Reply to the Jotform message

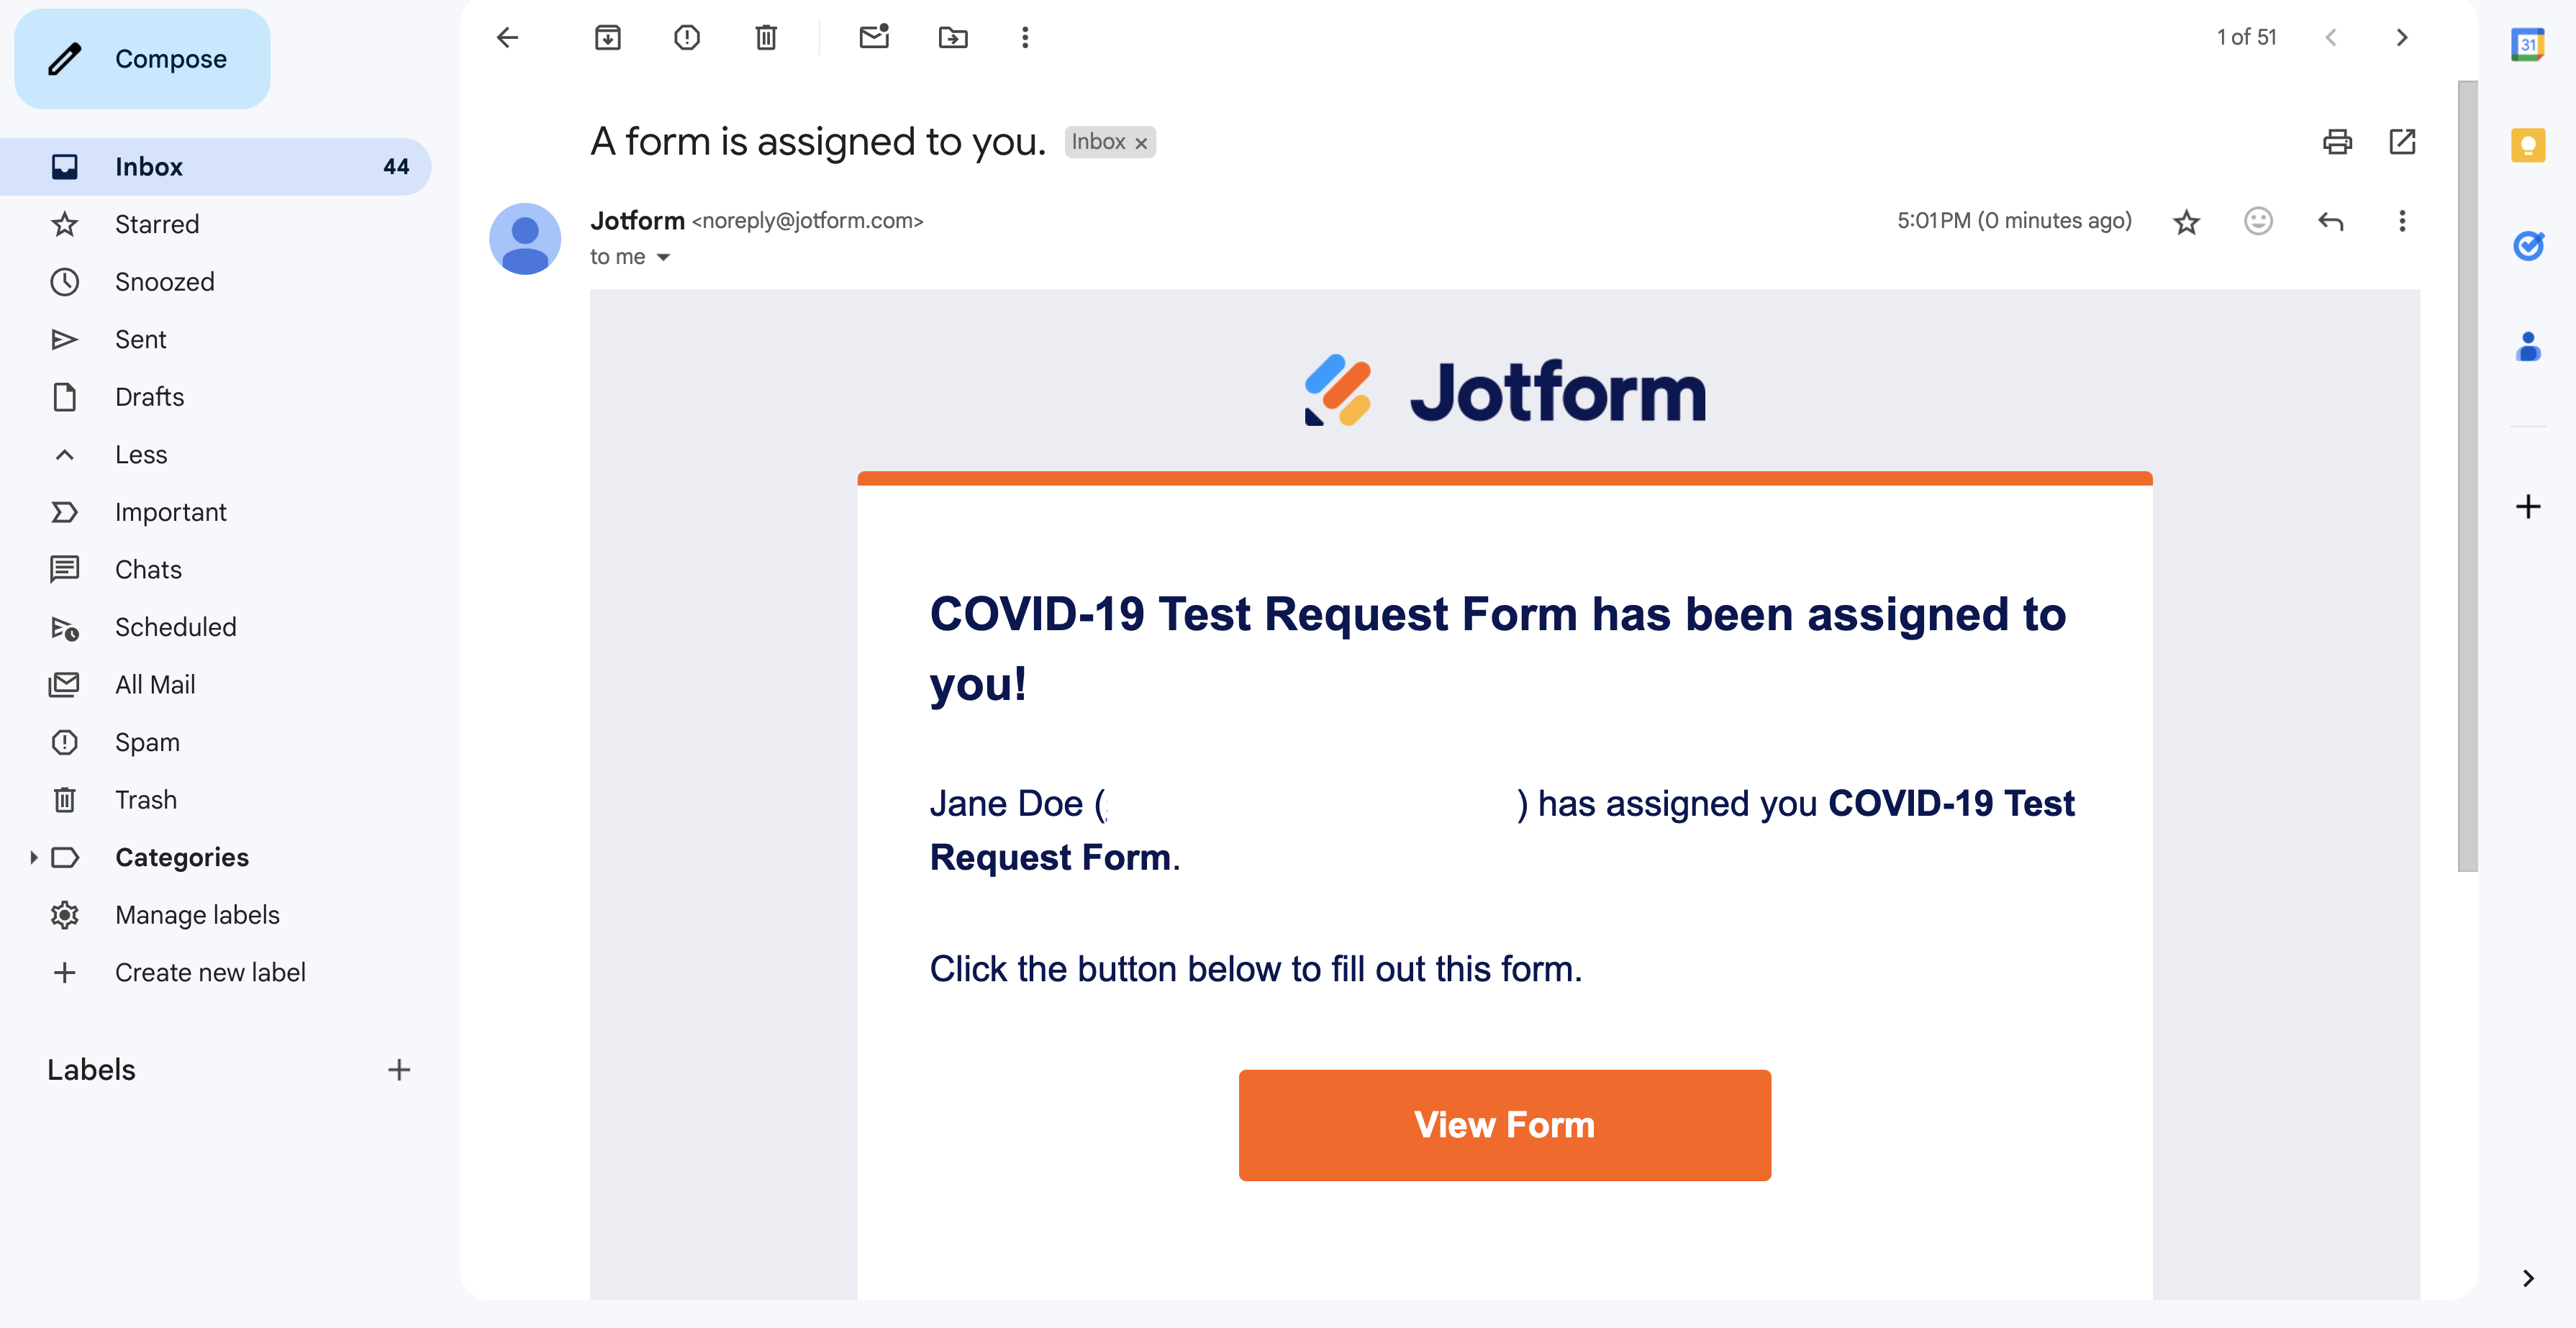[2330, 221]
